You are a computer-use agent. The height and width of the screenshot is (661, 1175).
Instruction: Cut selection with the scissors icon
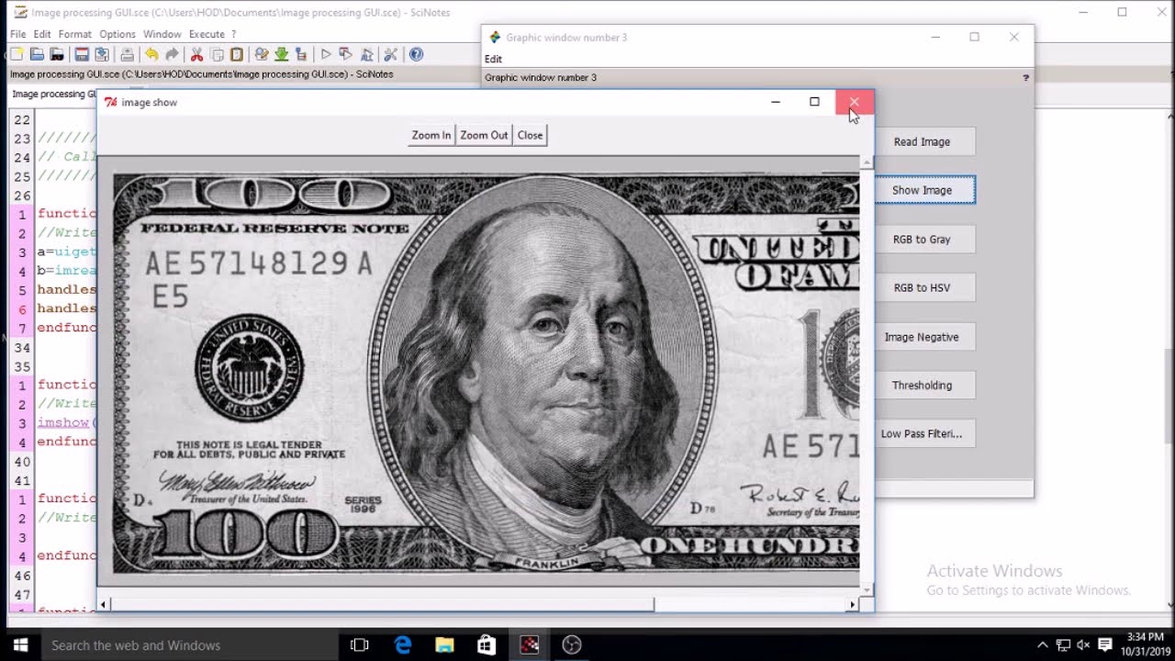196,54
